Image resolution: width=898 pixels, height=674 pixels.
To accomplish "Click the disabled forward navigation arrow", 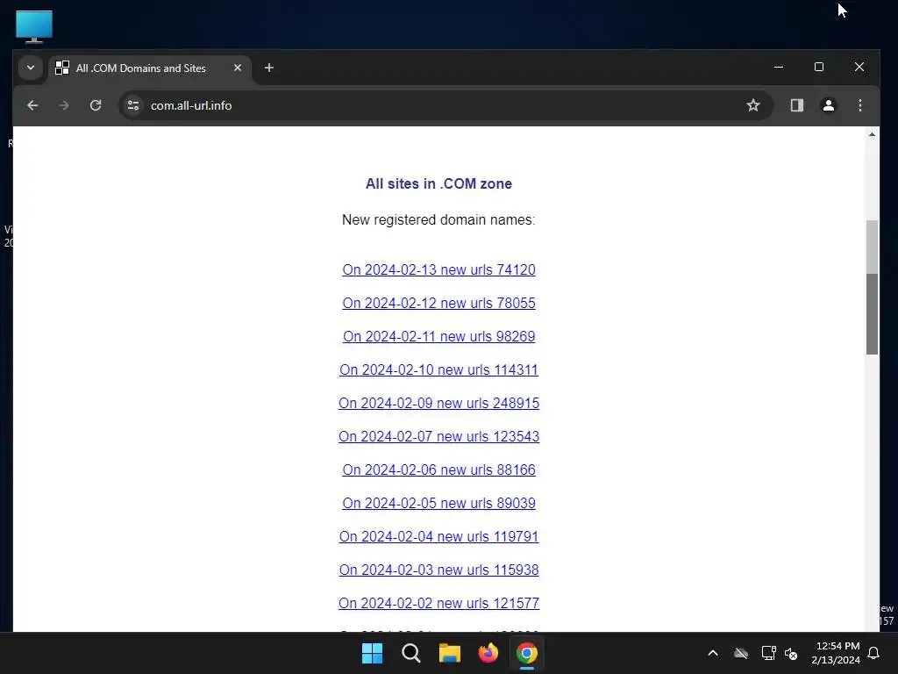I will pos(63,105).
